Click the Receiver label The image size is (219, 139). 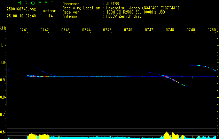point(71,12)
